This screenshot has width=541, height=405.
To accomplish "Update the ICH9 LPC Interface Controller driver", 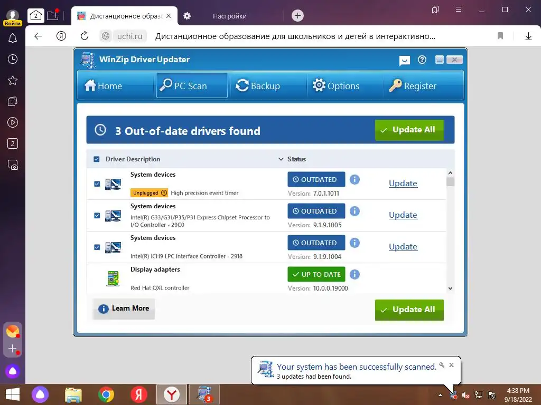I will [x=403, y=247].
